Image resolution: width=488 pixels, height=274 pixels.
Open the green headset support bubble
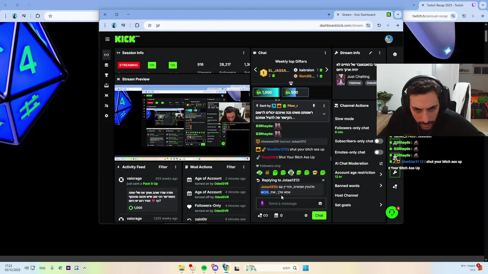392,212
